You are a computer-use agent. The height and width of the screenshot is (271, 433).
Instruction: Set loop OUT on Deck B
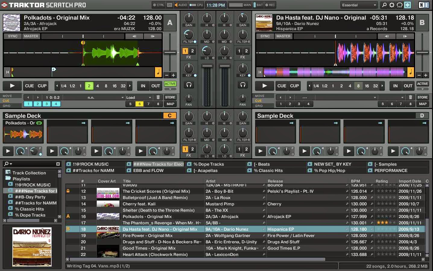[408, 86]
